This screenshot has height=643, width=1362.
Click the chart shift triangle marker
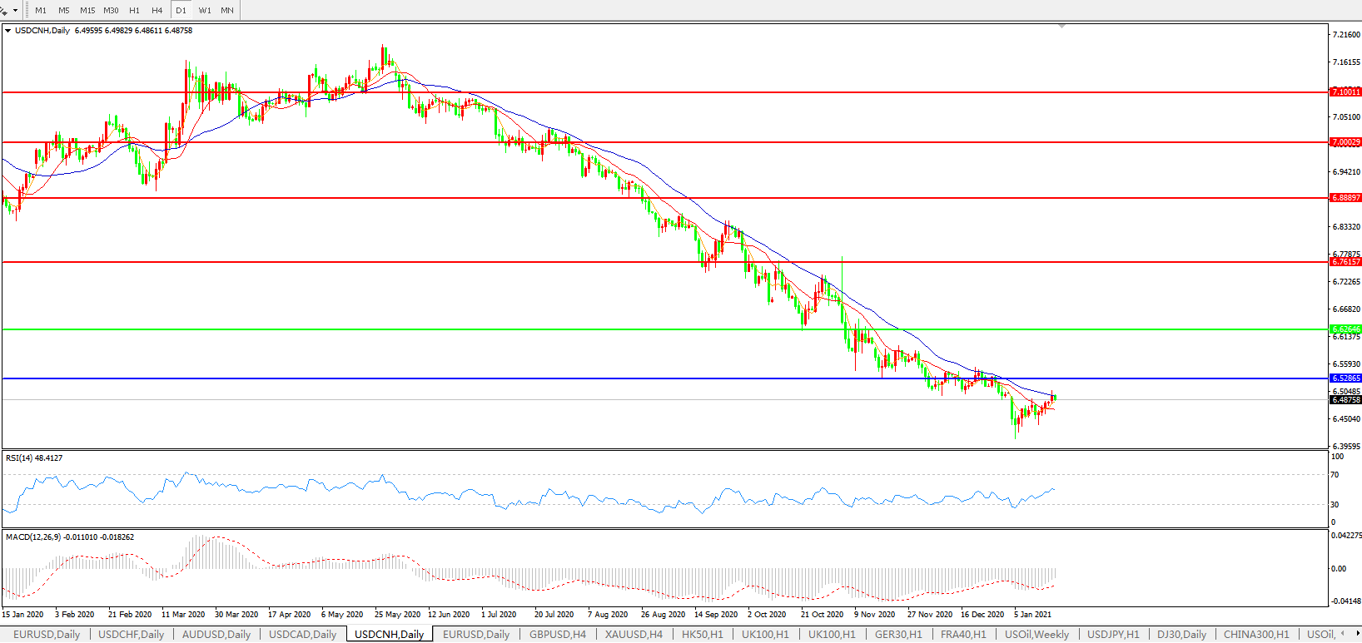(x=1061, y=27)
